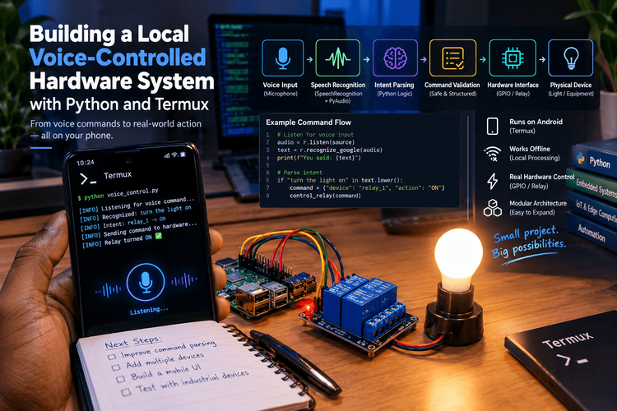Click the Raspberry Pi board
Viewport: 617px width, 411px height.
(266, 287)
